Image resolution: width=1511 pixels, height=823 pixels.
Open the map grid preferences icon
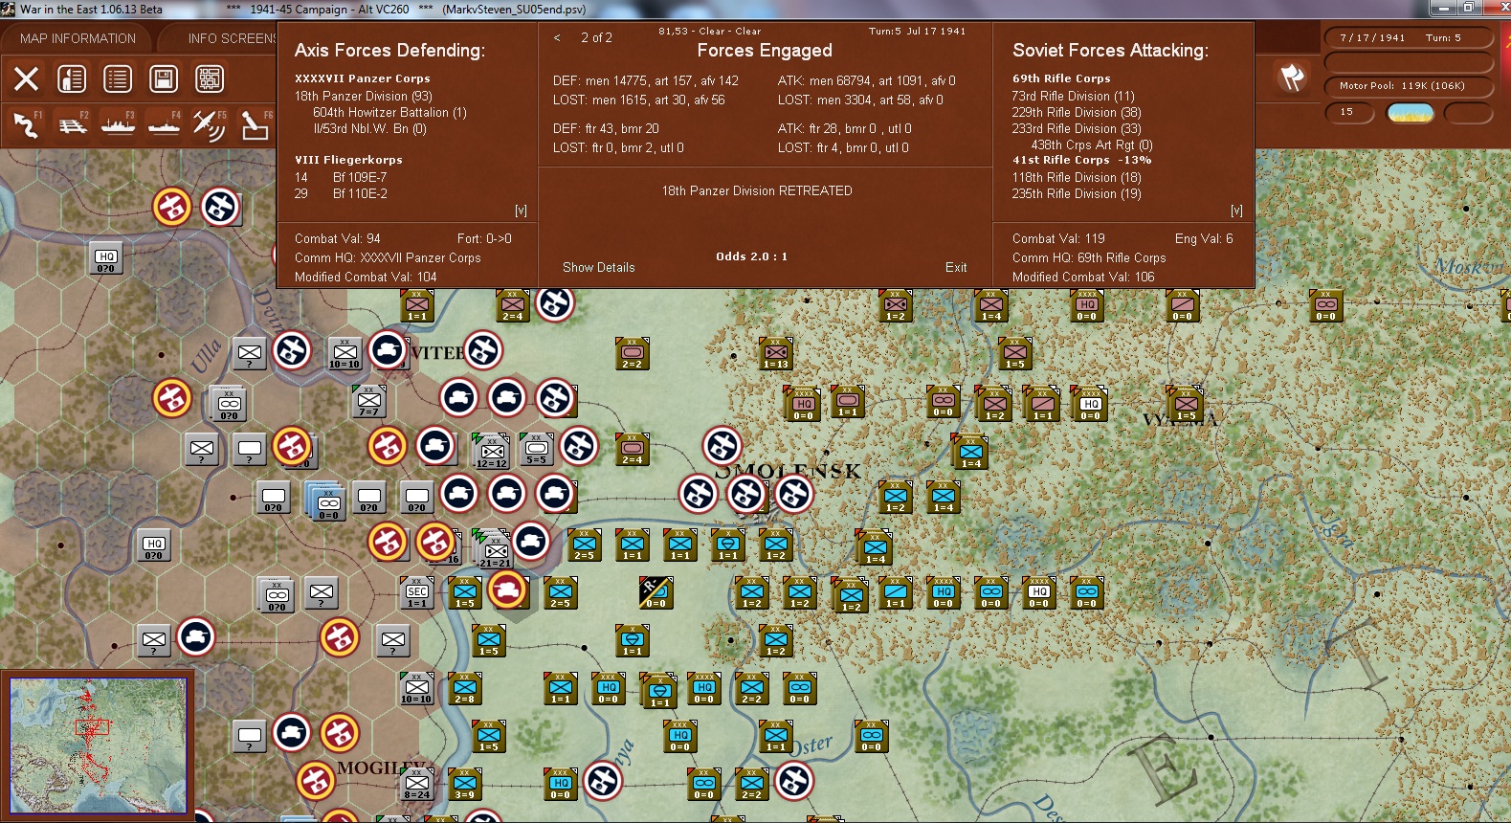click(x=210, y=78)
